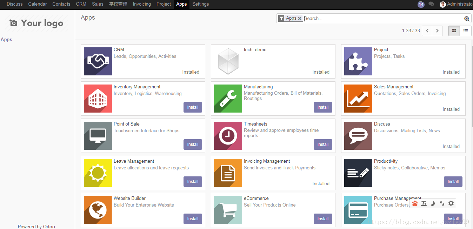
Task: Click the Sales Management title text
Action: (394, 87)
